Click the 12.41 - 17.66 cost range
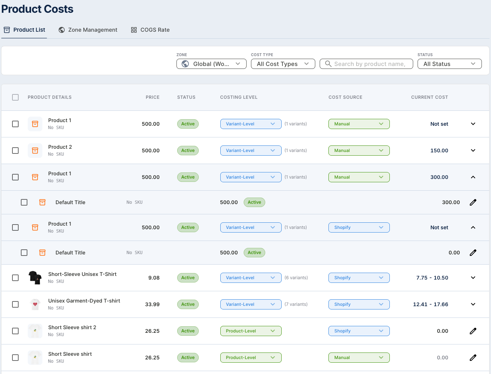 pyautogui.click(x=430, y=304)
